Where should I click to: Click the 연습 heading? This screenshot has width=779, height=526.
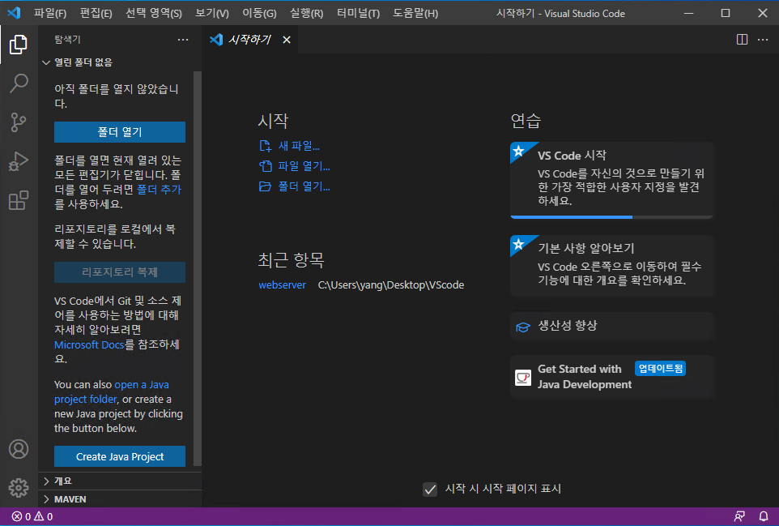526,120
